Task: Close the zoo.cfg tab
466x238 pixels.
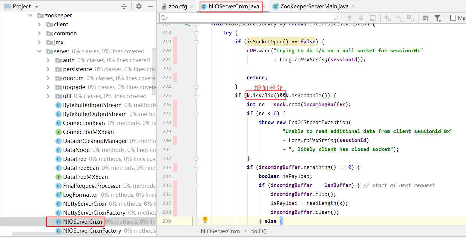Action: 192,6
